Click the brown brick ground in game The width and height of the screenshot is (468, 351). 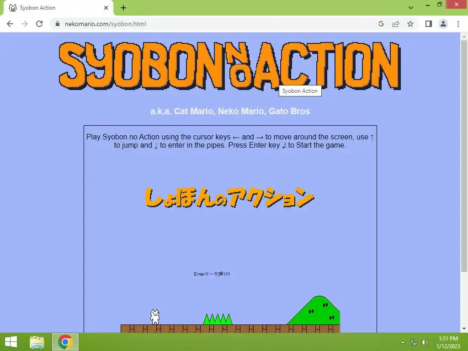point(230,329)
